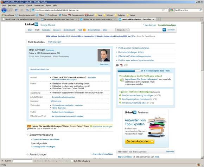Click the vertical scrollbar down arrow
The height and width of the screenshot is (167, 204).
(202, 157)
